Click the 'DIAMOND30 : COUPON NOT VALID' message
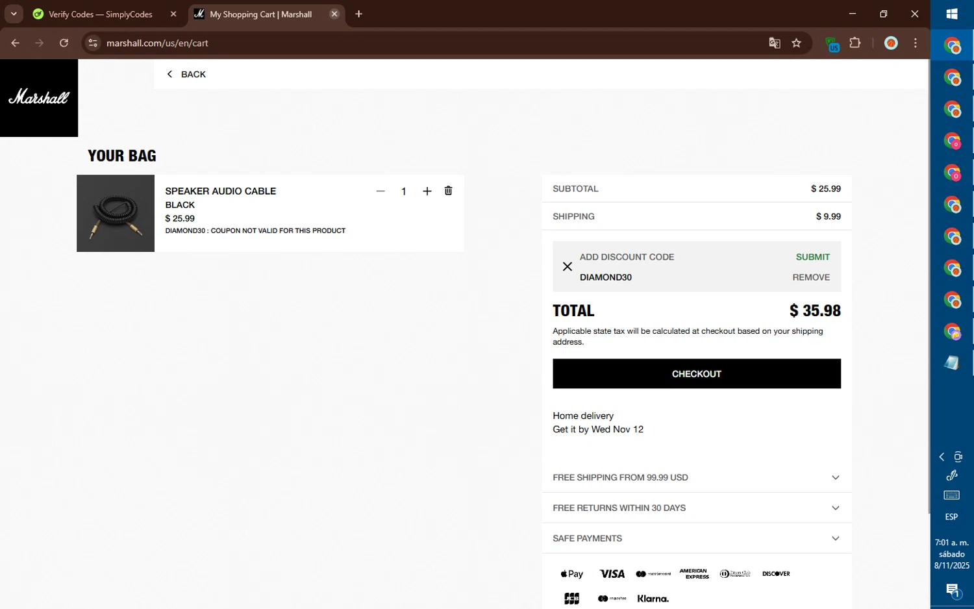974x609 pixels. (255, 230)
